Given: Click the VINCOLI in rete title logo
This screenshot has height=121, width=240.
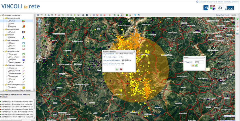Looking at the screenshot, I should [21, 6].
